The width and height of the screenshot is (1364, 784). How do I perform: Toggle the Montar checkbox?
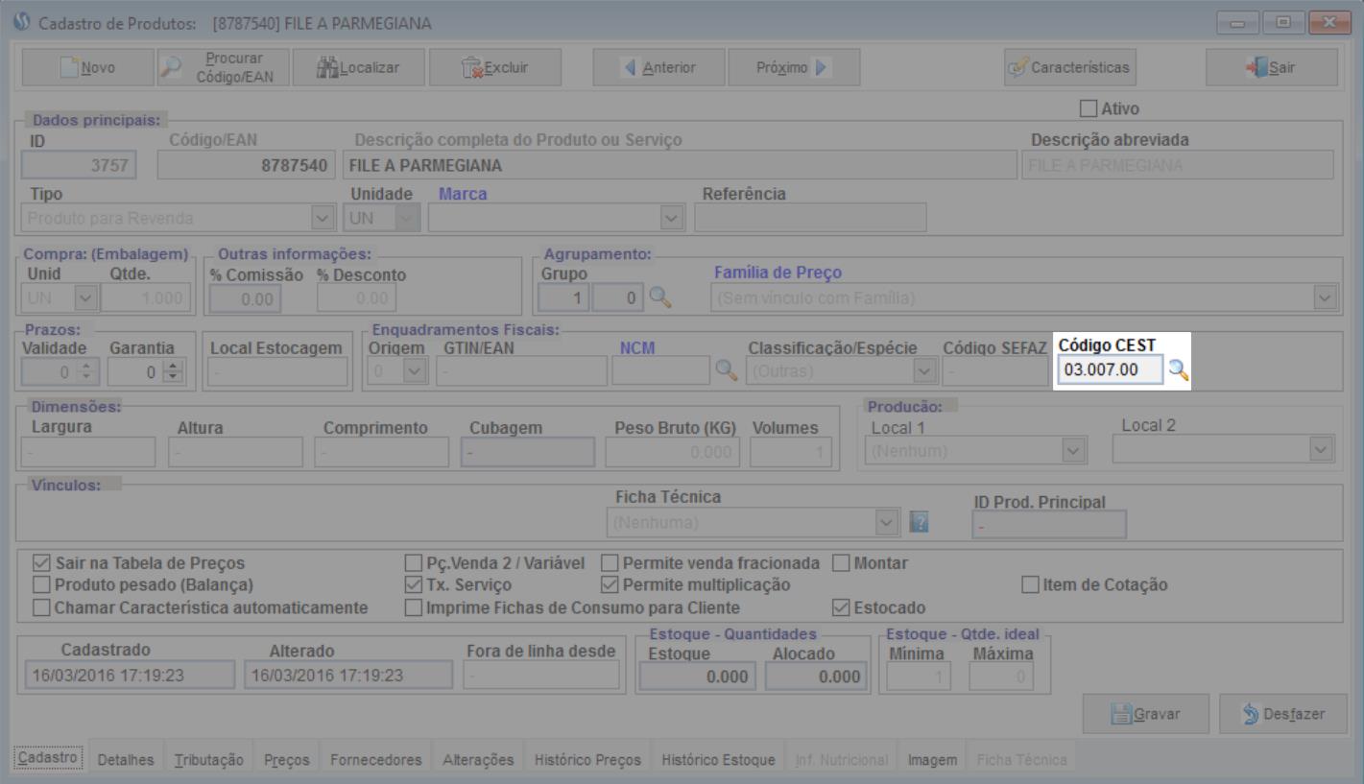[x=840, y=563]
